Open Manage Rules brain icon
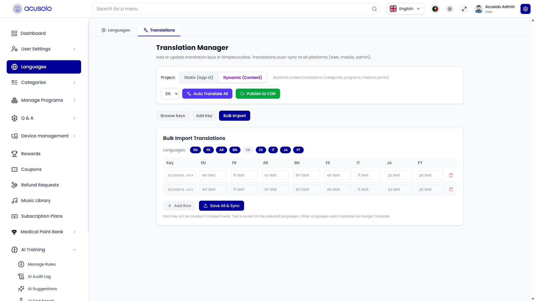 point(21,264)
